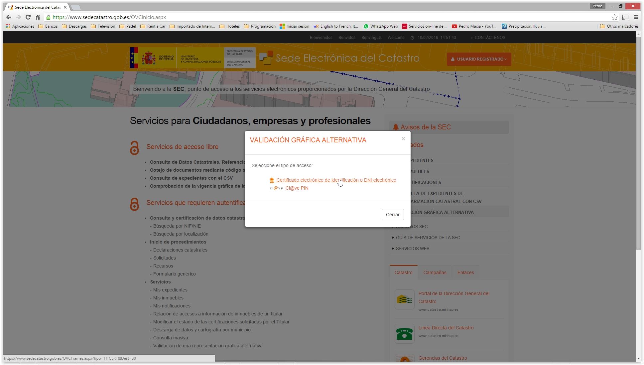Open Gerencias del Catastro link
This screenshot has height=365, width=644.
coord(443,358)
